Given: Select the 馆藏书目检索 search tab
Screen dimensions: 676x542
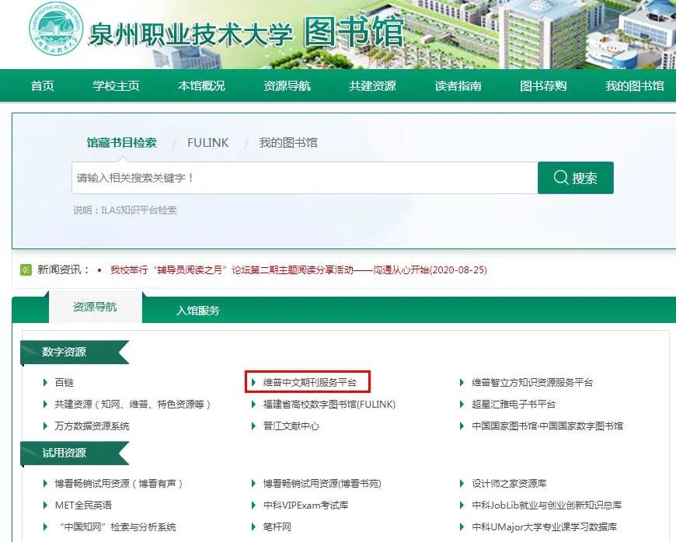Looking at the screenshot, I should tap(121, 143).
